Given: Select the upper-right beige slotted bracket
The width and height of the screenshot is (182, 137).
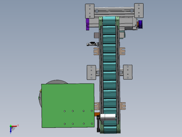Looking at the screenshot, I should [x=122, y=51].
